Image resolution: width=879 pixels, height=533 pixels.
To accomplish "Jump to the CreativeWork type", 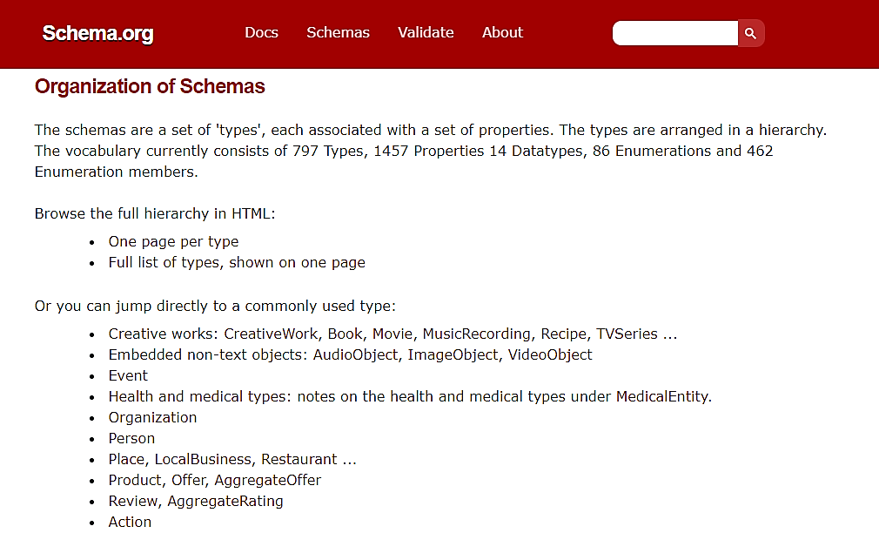I will point(271,334).
